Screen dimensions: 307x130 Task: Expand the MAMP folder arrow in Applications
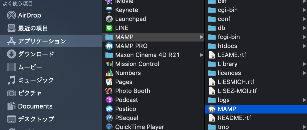point(202,37)
